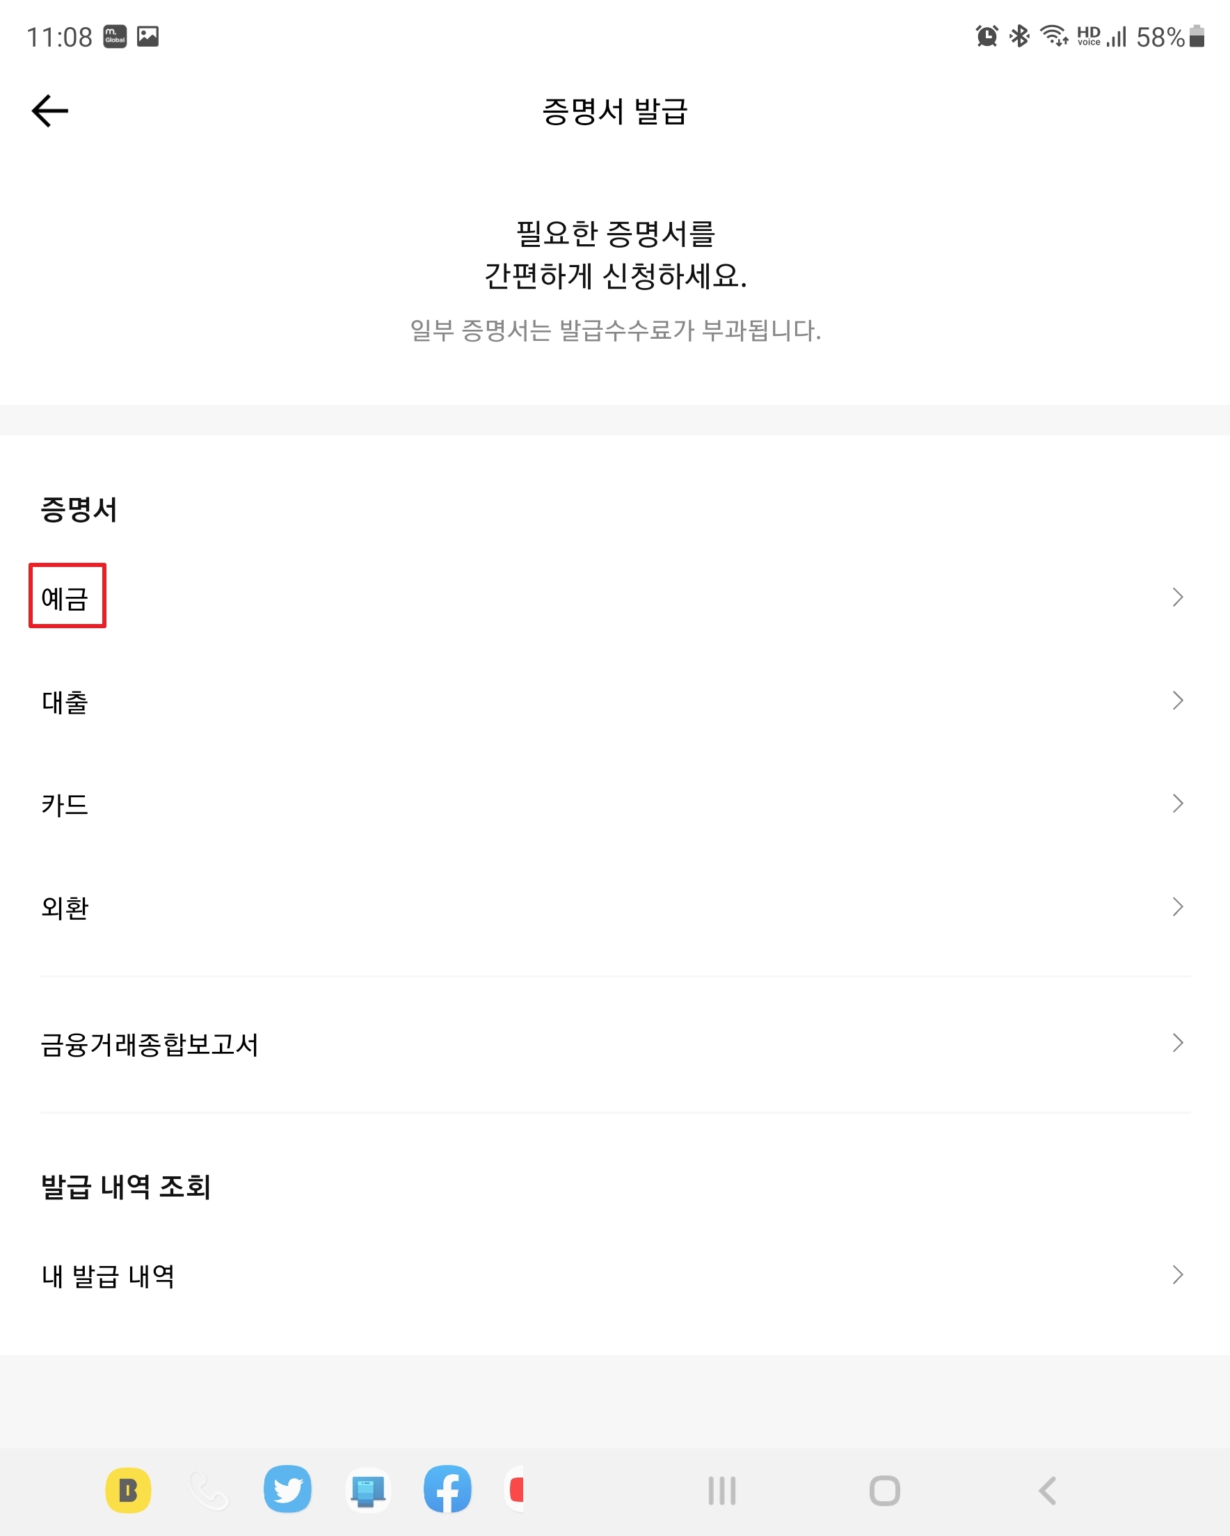Viewport: 1230px width, 1536px height.
Task: Open the blue laptop app icon
Action: pyautogui.click(x=368, y=1489)
